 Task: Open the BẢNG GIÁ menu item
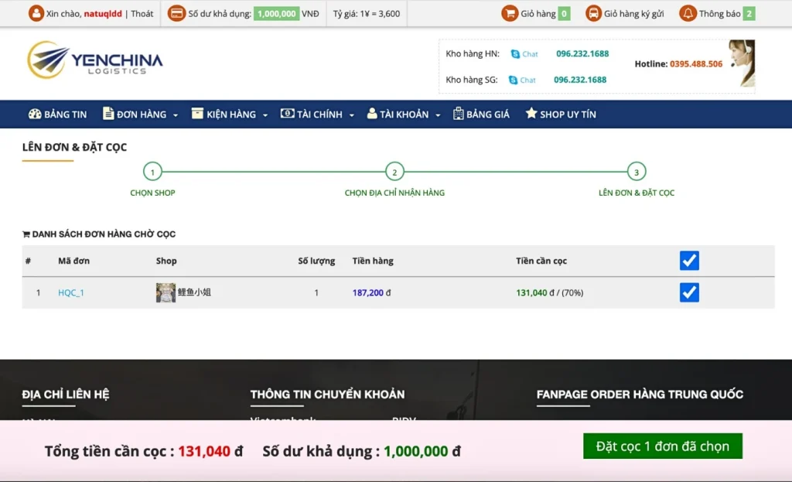pos(481,115)
